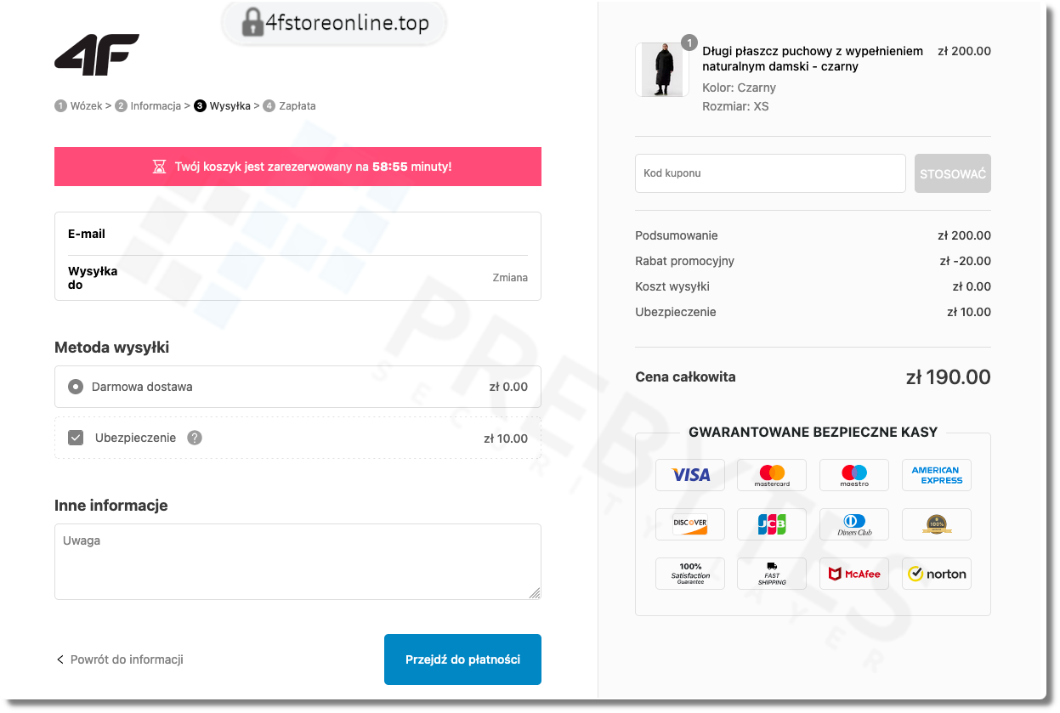Viewport: 1060px width, 713px height.
Task: Click the Discover card icon
Action: tap(690, 524)
